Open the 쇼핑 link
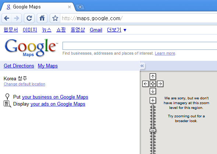Image resolution: width=217 pixels, height=154 pixels. [x=61, y=30]
